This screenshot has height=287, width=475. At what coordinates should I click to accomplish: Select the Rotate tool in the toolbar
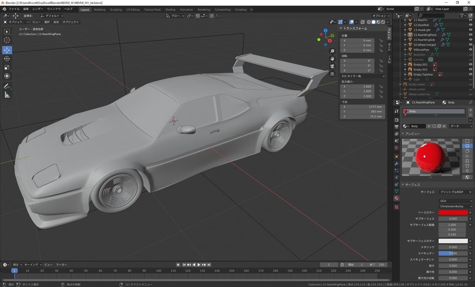click(x=7, y=58)
